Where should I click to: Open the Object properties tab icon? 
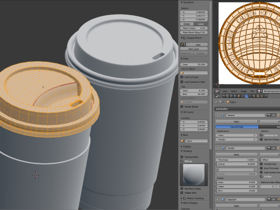239,96
